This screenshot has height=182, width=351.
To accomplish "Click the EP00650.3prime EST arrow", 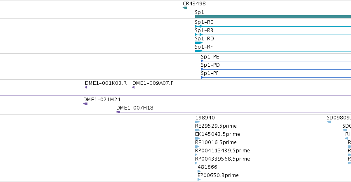I will pos(199,180).
